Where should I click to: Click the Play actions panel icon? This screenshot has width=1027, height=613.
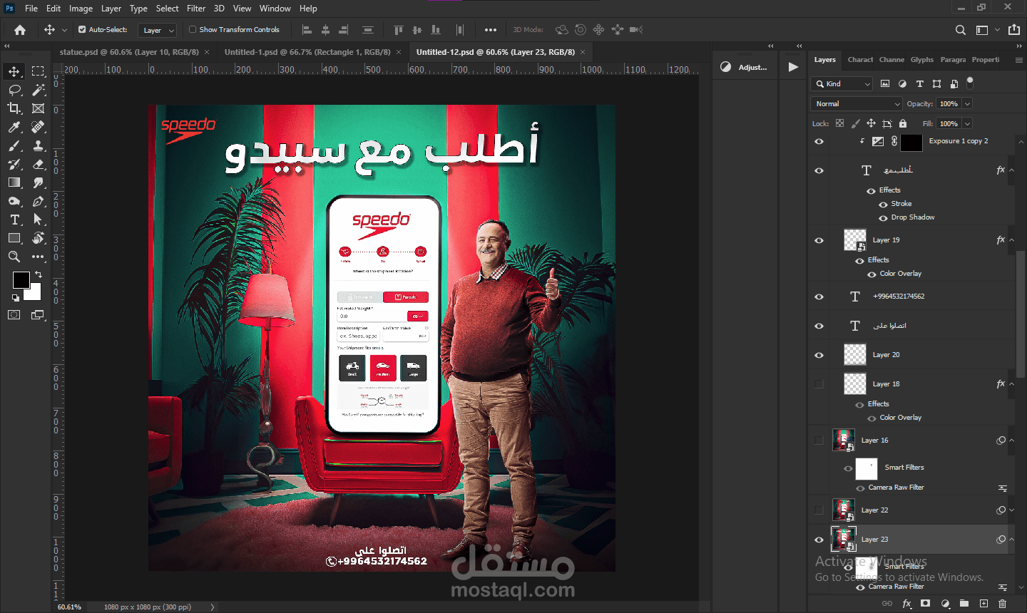click(793, 67)
